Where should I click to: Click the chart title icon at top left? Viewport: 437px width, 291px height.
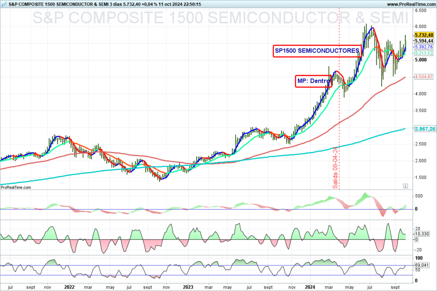(x=5, y=4)
